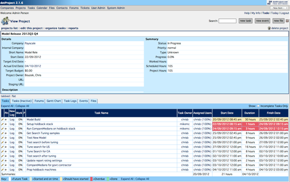Click the delete project link
The height and width of the screenshot is (182, 290).
[x=279, y=28]
